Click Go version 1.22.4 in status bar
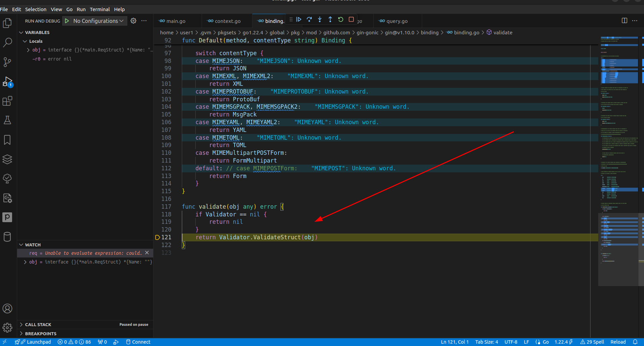 point(564,342)
